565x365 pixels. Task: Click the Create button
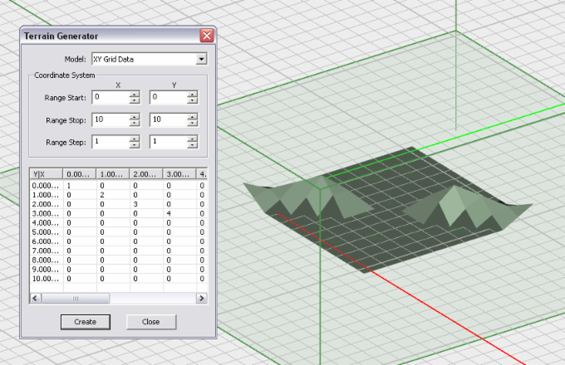pos(85,321)
